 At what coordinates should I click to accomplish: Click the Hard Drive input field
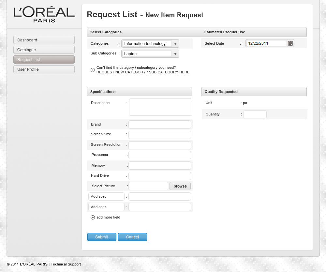(160, 176)
